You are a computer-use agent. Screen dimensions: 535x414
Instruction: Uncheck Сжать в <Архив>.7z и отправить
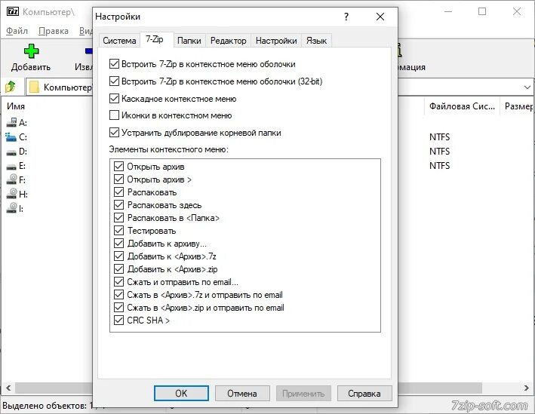pyautogui.click(x=118, y=295)
